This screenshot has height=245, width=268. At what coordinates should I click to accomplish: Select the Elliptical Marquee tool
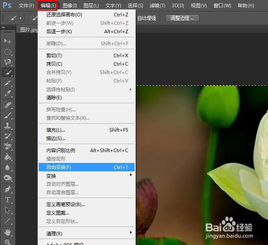pyautogui.click(x=7, y=52)
